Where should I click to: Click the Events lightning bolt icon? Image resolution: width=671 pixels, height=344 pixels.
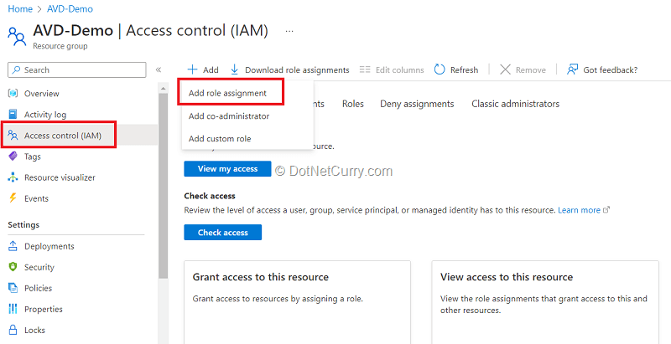[13, 198]
